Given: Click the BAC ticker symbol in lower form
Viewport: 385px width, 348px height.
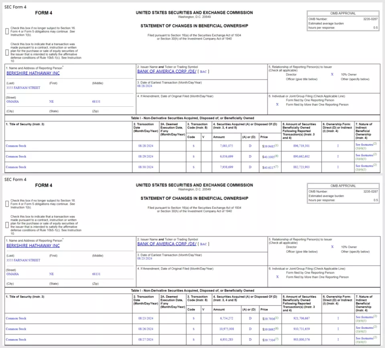Looking at the screenshot, I should 203,244.
